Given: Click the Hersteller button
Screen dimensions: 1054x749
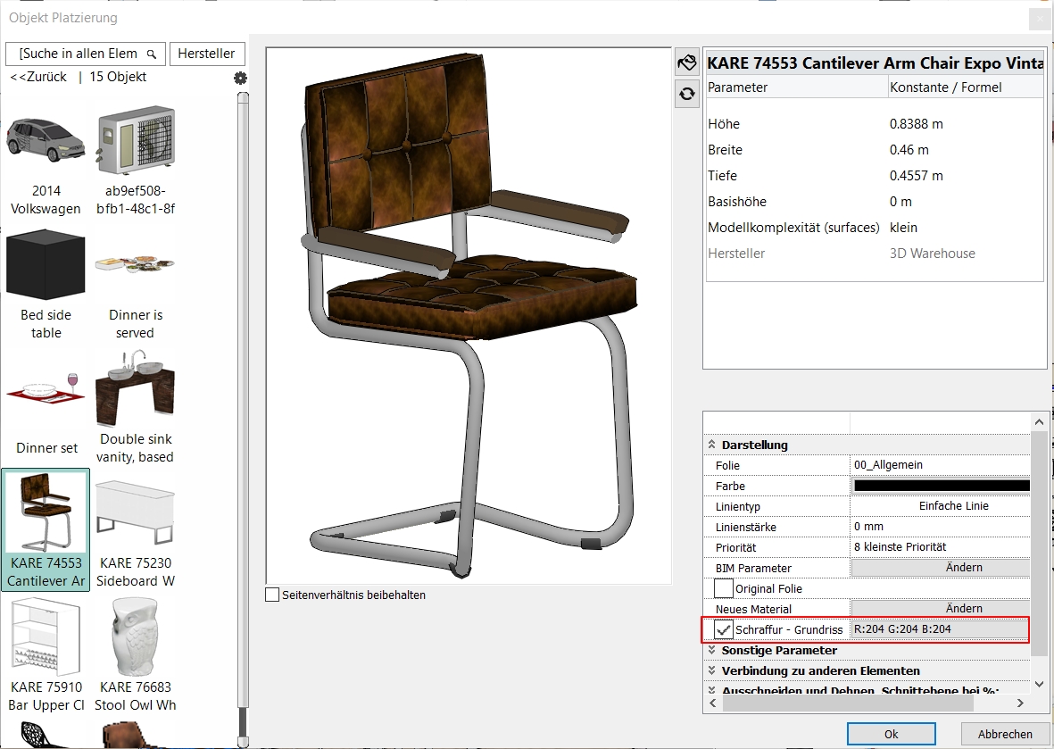Looking at the screenshot, I should [206, 54].
